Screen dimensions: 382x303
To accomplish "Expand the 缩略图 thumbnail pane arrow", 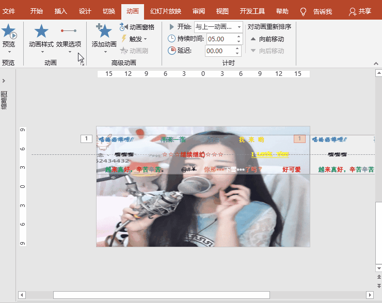I will (x=4, y=81).
